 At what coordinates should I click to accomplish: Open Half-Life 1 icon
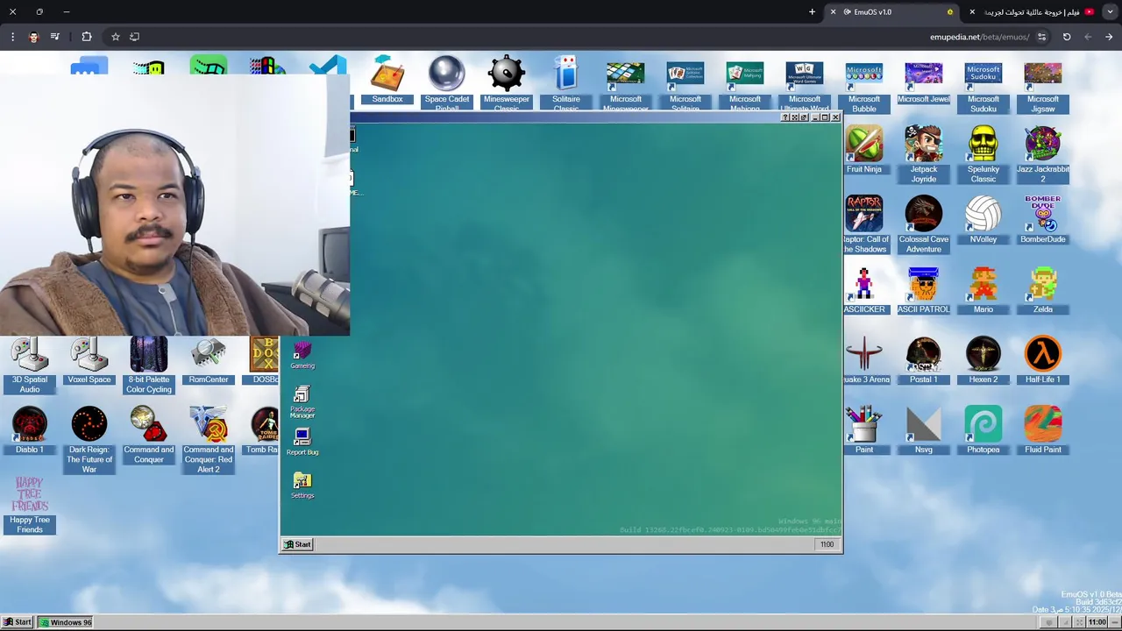click(x=1043, y=359)
